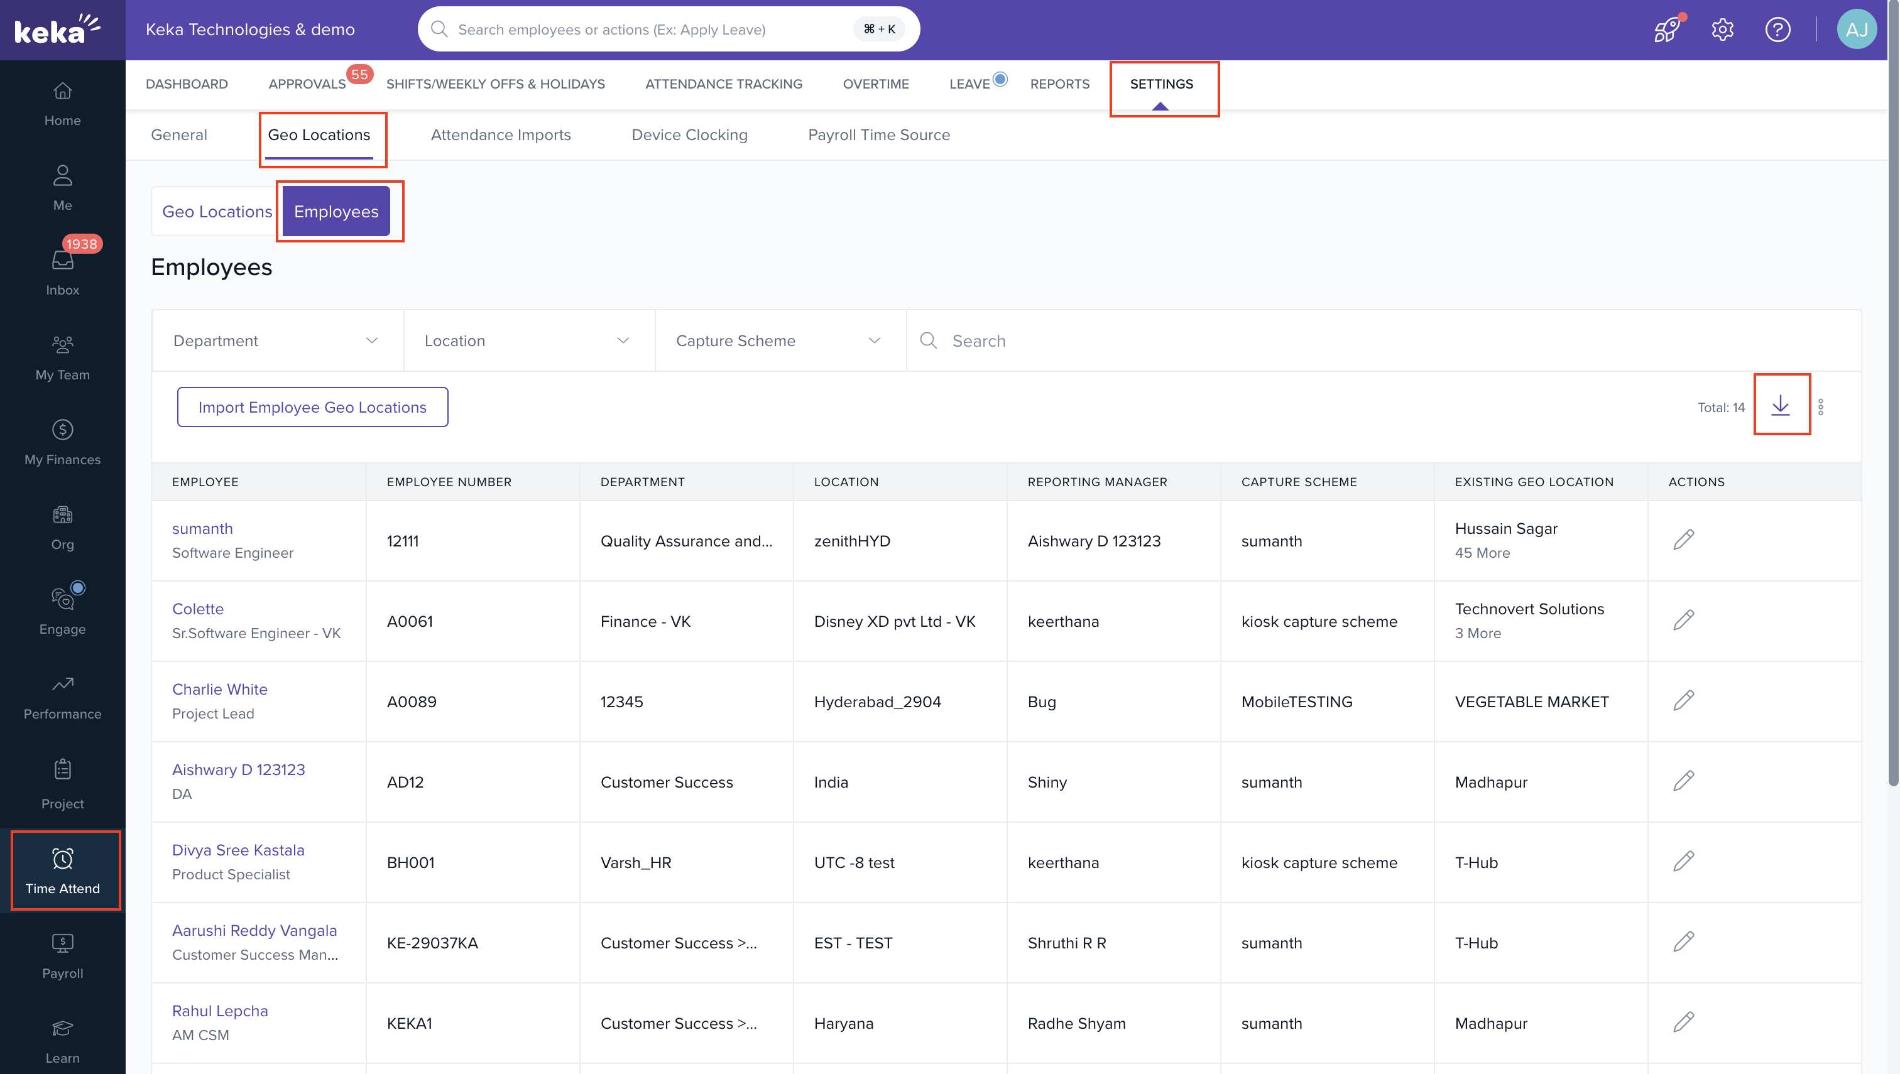Open the Overtime menu tab

pos(875,84)
